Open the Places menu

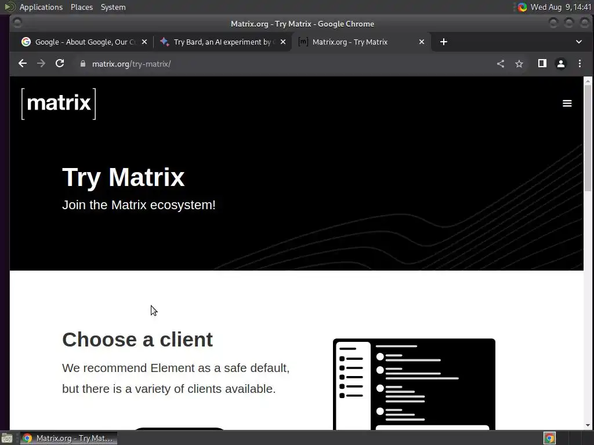click(x=82, y=7)
